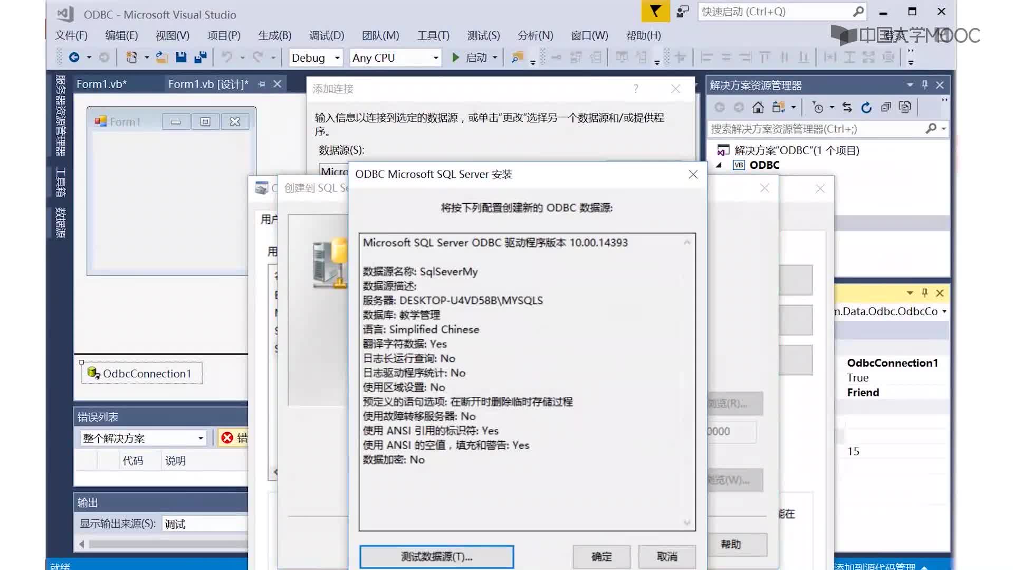Collapse the ODBC project tree node
Image resolution: width=1013 pixels, height=570 pixels.
click(x=718, y=165)
